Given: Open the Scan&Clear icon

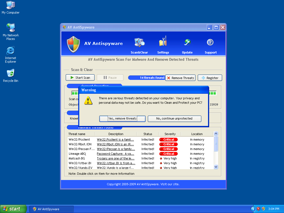Looking at the screenshot, I should pyautogui.click(x=139, y=43).
